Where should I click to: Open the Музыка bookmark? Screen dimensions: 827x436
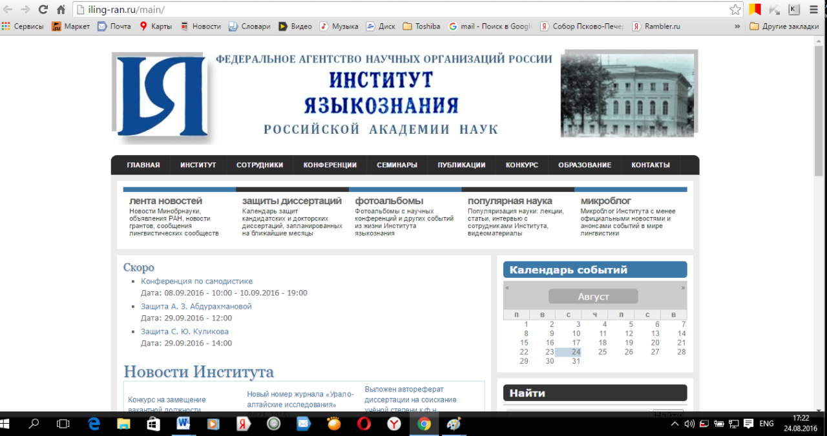click(x=339, y=26)
